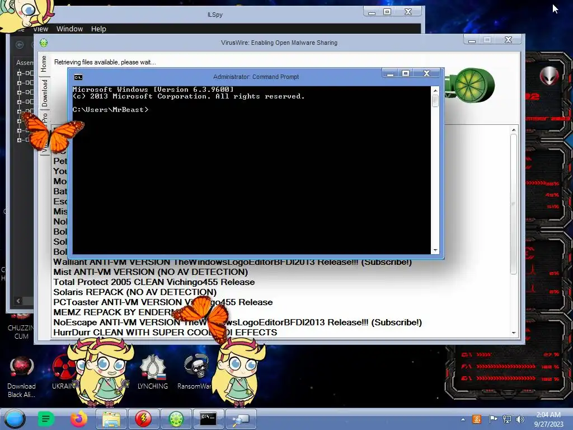Minimize the Command Prompt window
The image size is (573, 430).
point(390,73)
